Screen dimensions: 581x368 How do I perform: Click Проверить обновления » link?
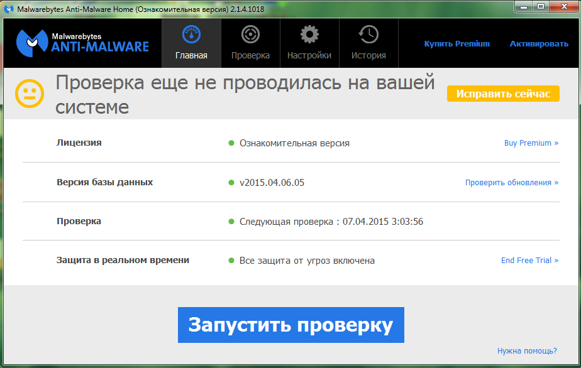coord(512,183)
